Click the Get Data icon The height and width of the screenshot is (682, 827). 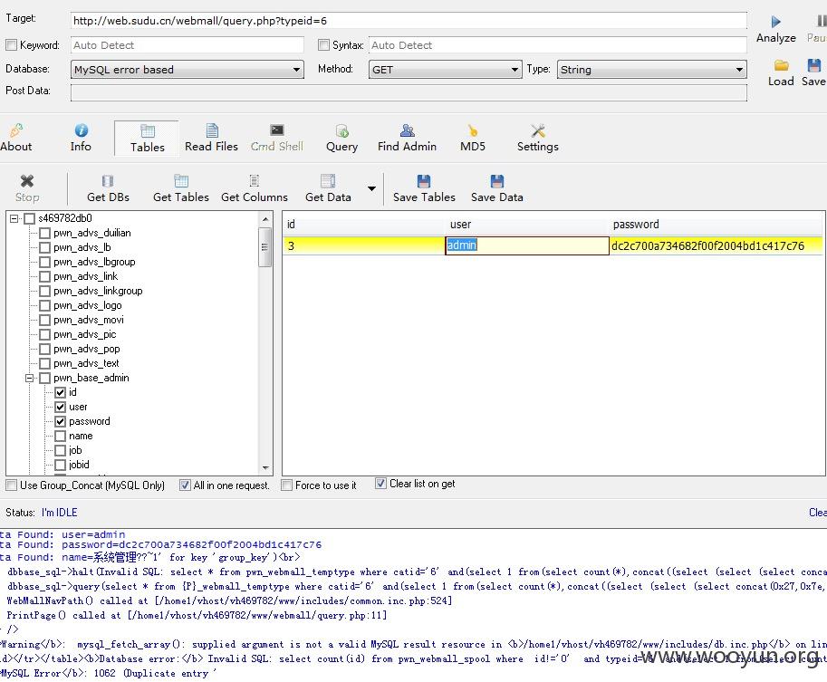click(328, 181)
